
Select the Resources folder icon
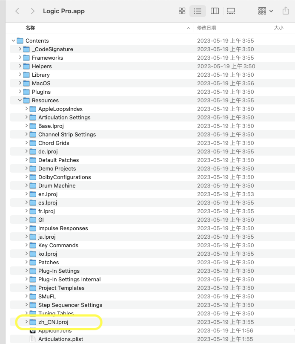point(26,101)
